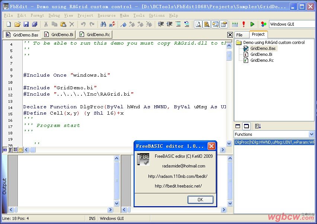The width and height of the screenshot is (317, 224).
Task: Cut the selection with the scissors icon
Action: (46, 24)
